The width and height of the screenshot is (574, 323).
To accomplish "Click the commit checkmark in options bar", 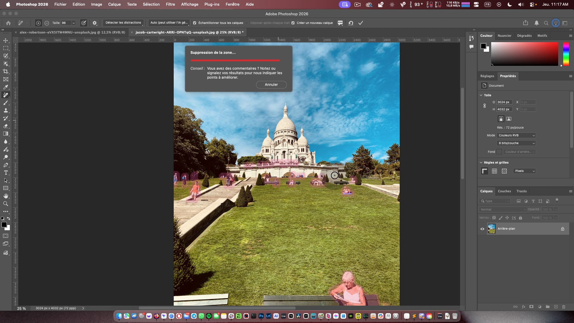I will (x=361, y=23).
